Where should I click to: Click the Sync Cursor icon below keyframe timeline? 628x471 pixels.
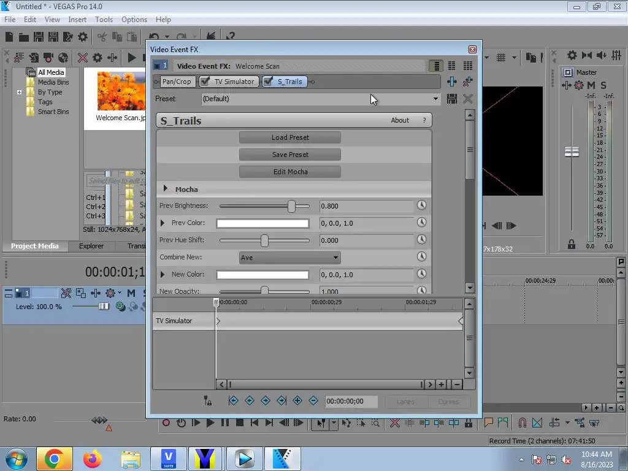207,400
